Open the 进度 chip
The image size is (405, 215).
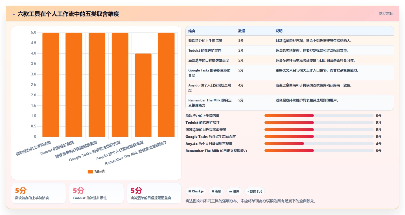(234, 191)
